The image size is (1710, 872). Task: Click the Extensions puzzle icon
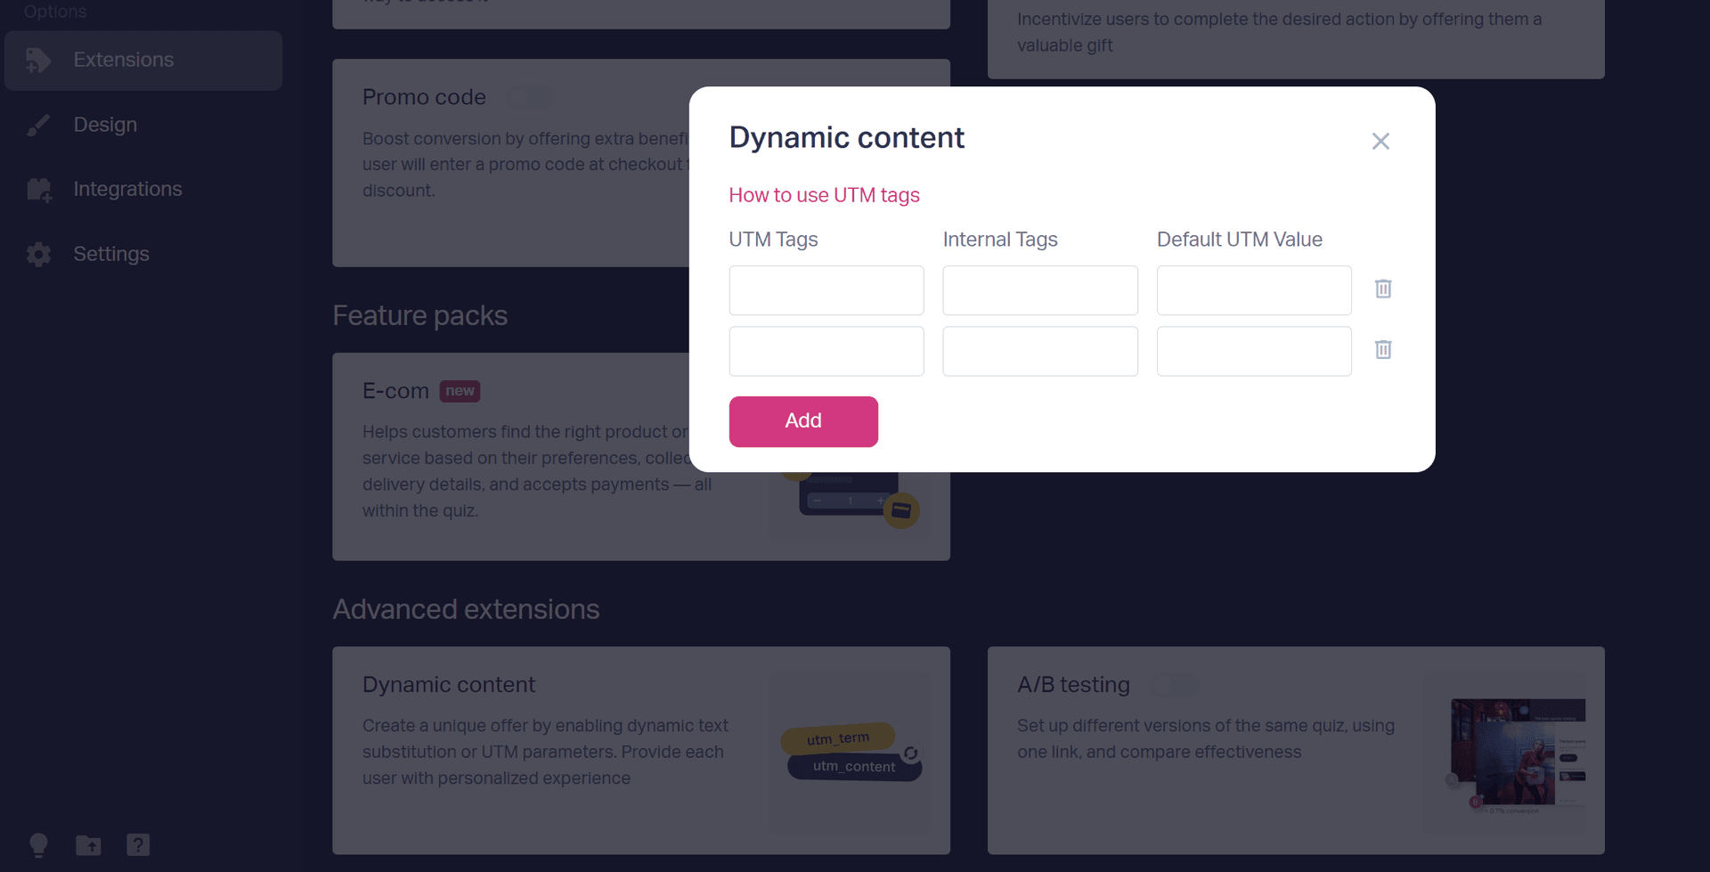[38, 60]
